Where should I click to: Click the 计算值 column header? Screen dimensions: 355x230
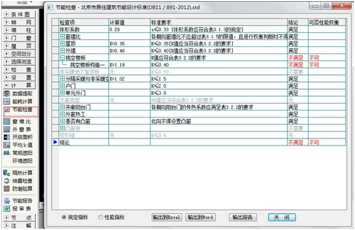coord(130,22)
